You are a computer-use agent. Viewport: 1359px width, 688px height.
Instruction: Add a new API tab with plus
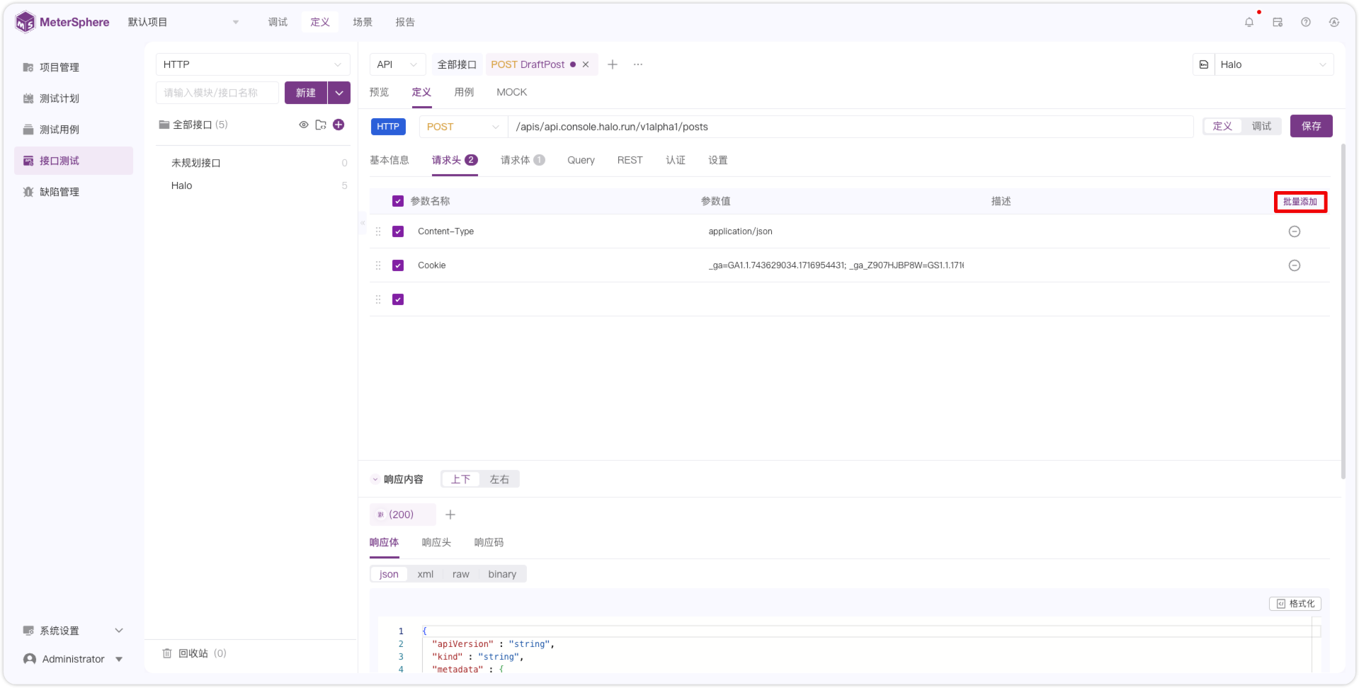[x=613, y=64]
